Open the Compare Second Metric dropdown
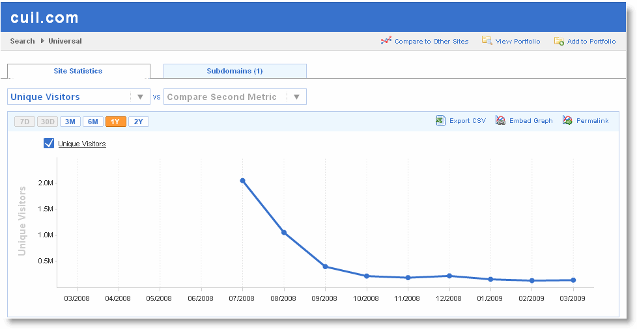This screenshot has width=637, height=329. tap(235, 97)
